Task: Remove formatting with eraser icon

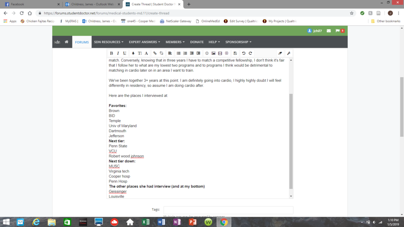Action: tap(280, 53)
